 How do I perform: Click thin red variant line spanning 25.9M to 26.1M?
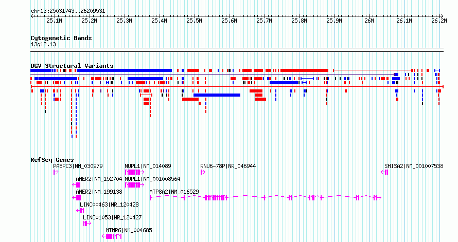(373, 70)
